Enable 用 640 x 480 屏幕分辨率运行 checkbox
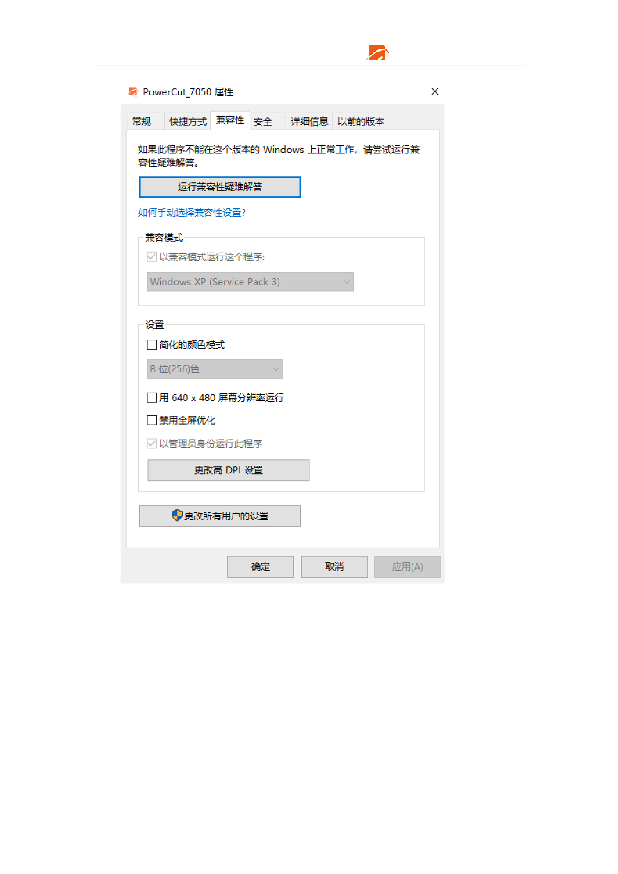Viewport: 618px width, 874px height. [x=152, y=397]
